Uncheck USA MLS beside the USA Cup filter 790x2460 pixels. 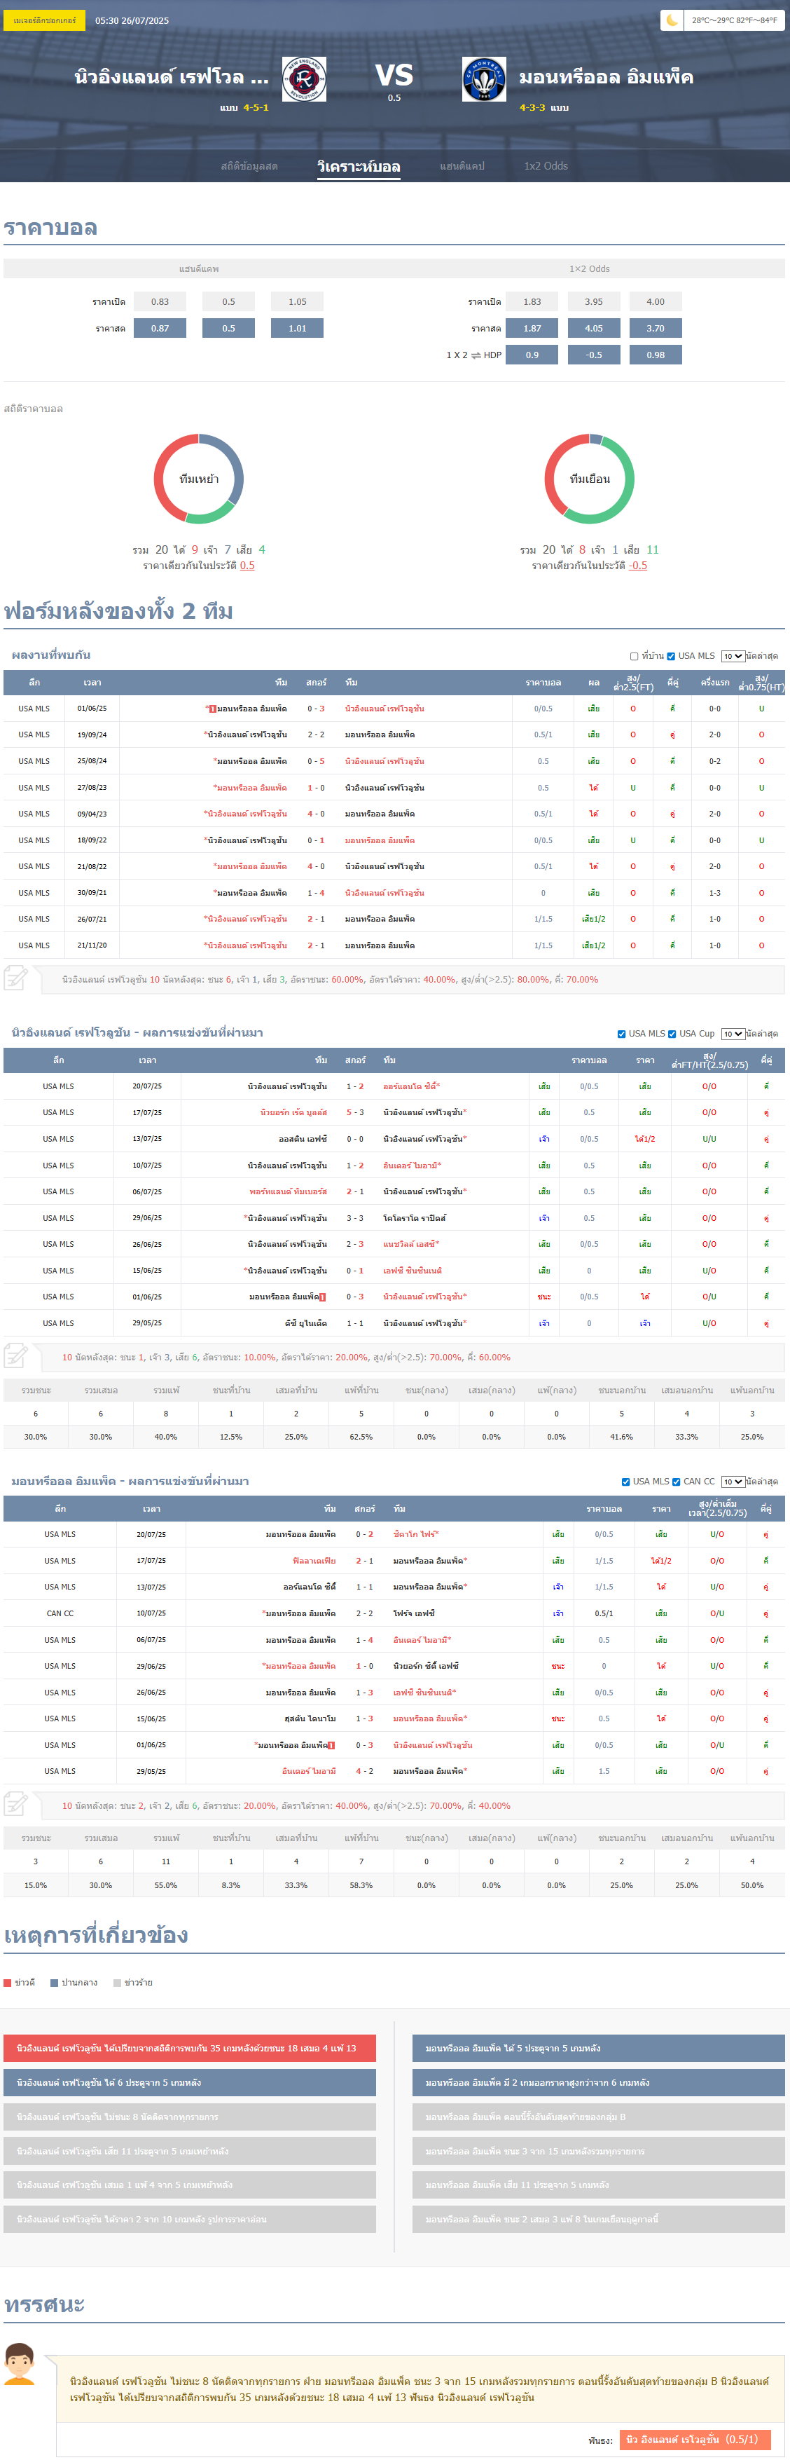point(622,1033)
